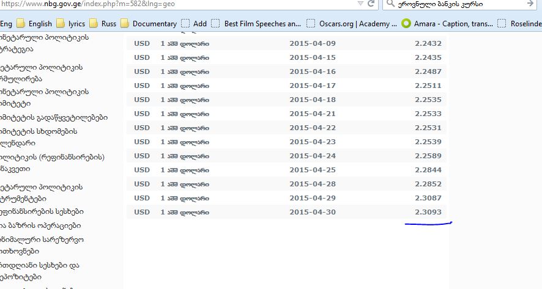
Task: Click the search magnifier icon
Action: tap(391, 4)
